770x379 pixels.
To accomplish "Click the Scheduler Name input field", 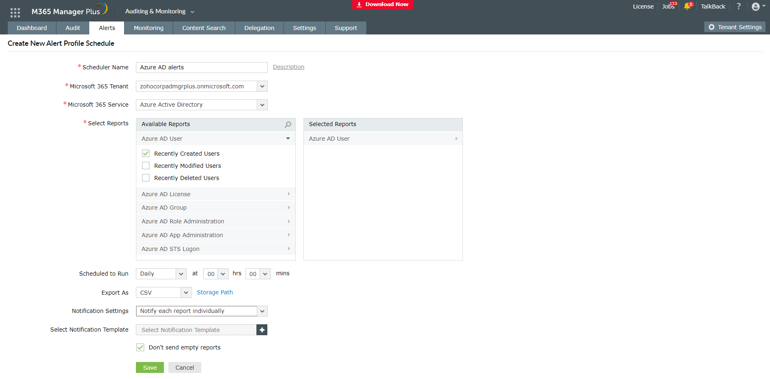I will click(202, 67).
